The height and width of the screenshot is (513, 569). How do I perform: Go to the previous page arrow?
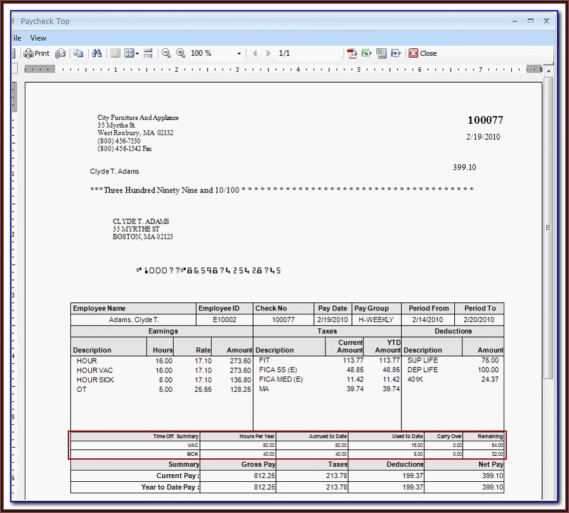pyautogui.click(x=255, y=53)
